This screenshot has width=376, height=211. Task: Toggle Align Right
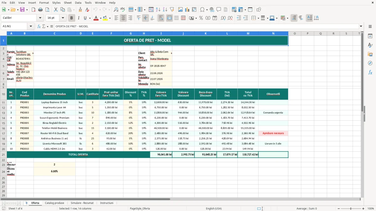130,18
